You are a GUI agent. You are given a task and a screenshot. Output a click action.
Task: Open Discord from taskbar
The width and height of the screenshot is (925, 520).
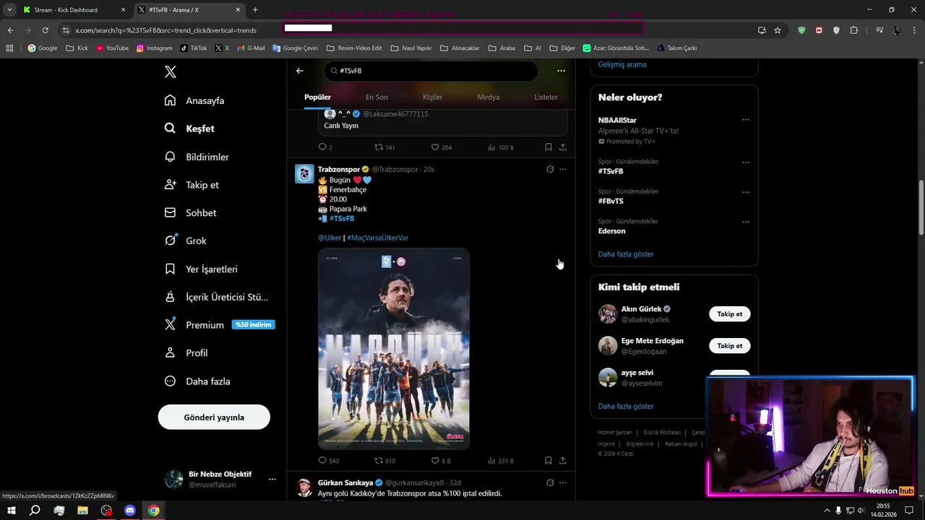[x=130, y=511]
